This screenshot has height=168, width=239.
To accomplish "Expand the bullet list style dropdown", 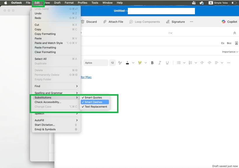I will click(x=184, y=63).
